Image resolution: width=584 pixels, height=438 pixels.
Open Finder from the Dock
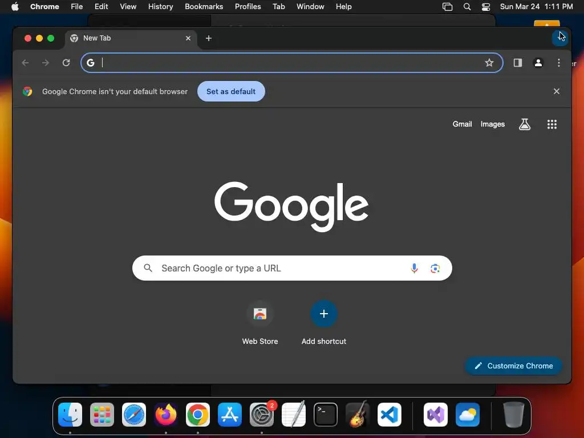pos(70,415)
